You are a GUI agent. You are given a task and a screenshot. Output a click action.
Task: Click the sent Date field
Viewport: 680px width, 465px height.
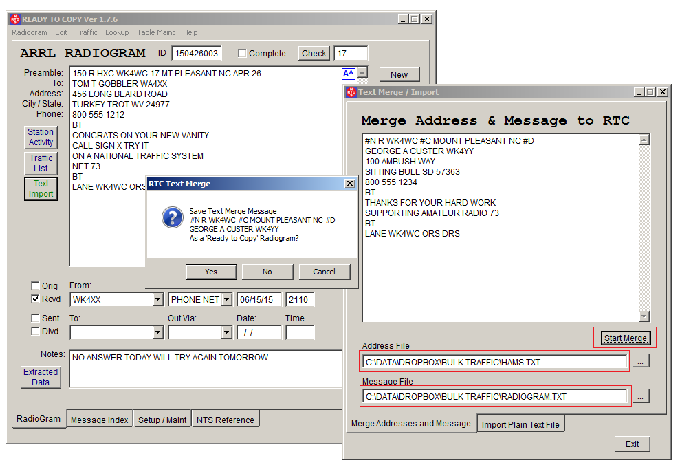259,333
